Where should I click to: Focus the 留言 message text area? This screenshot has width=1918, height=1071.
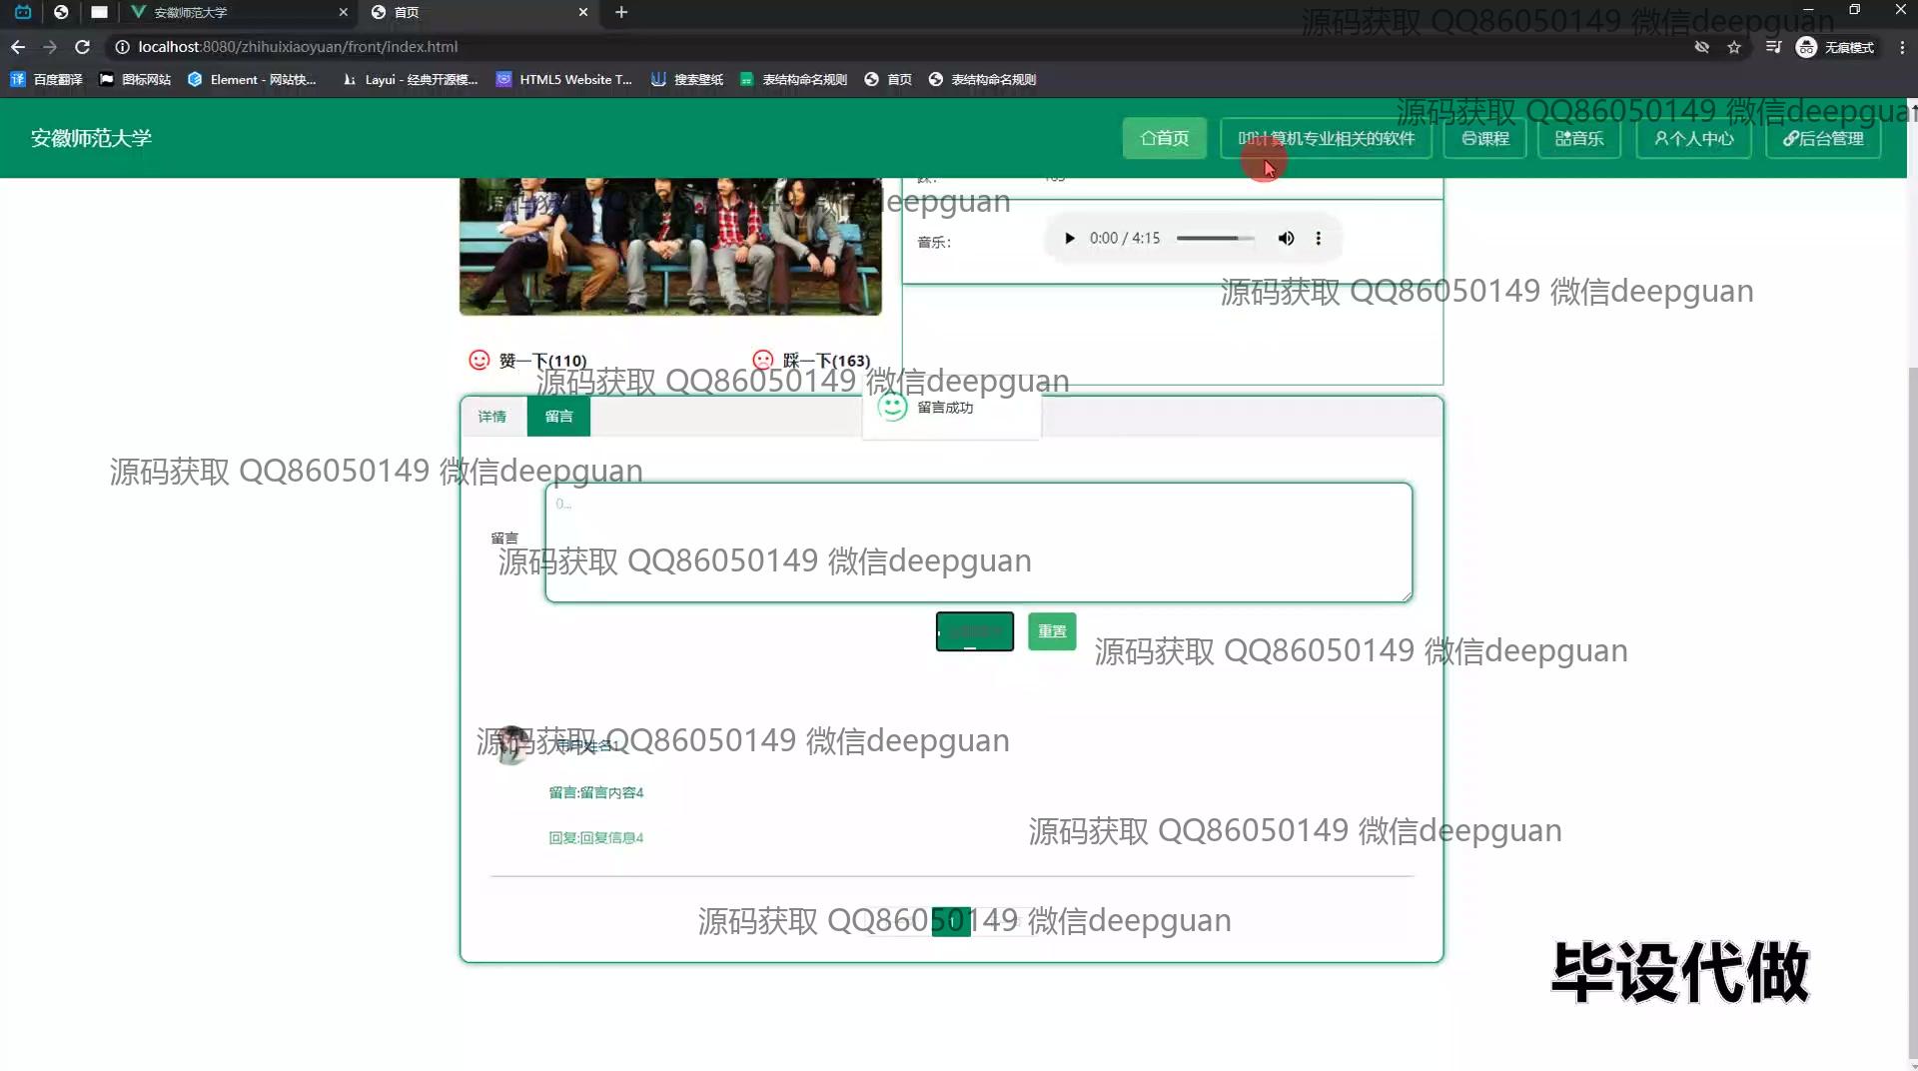[978, 542]
